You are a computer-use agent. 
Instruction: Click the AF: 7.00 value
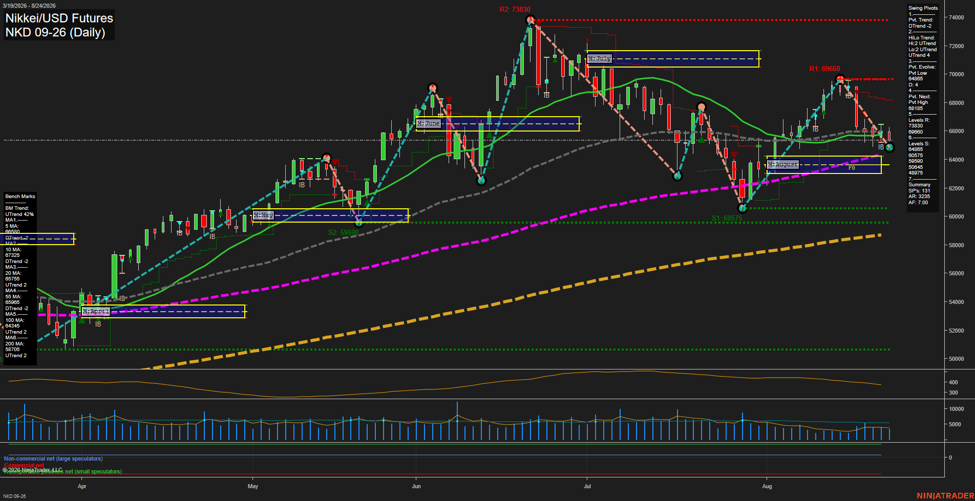click(x=918, y=203)
